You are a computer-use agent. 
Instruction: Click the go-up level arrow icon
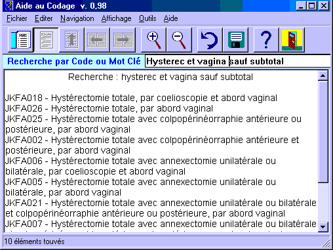pos(71,40)
